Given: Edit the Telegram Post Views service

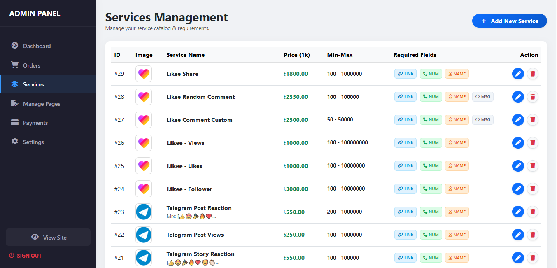Looking at the screenshot, I should [518, 235].
